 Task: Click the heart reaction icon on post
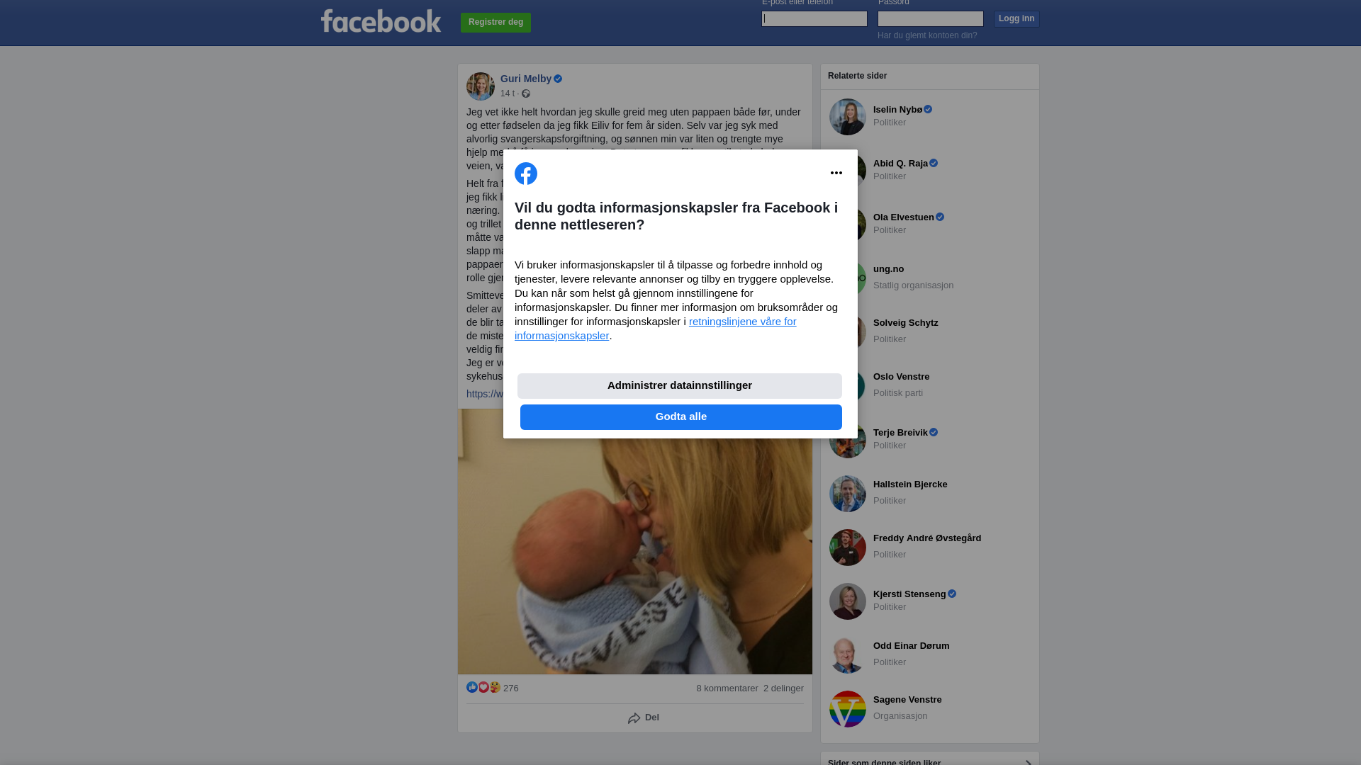click(483, 687)
